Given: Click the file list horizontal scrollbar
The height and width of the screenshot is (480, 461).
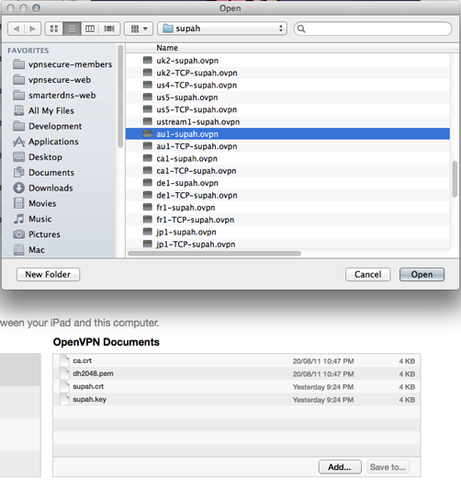Looking at the screenshot, I should tap(214, 254).
